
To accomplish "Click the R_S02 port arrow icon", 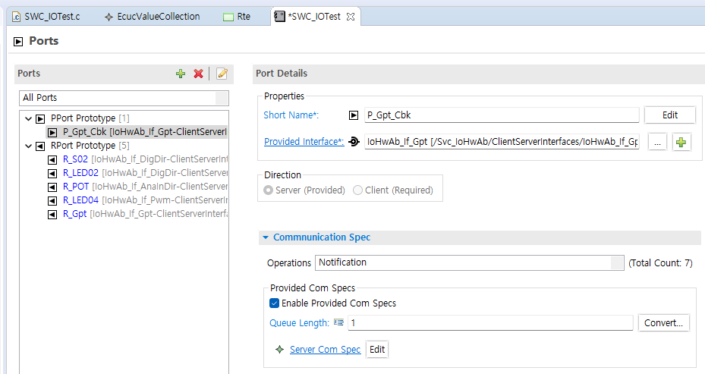I will pyautogui.click(x=52, y=159).
